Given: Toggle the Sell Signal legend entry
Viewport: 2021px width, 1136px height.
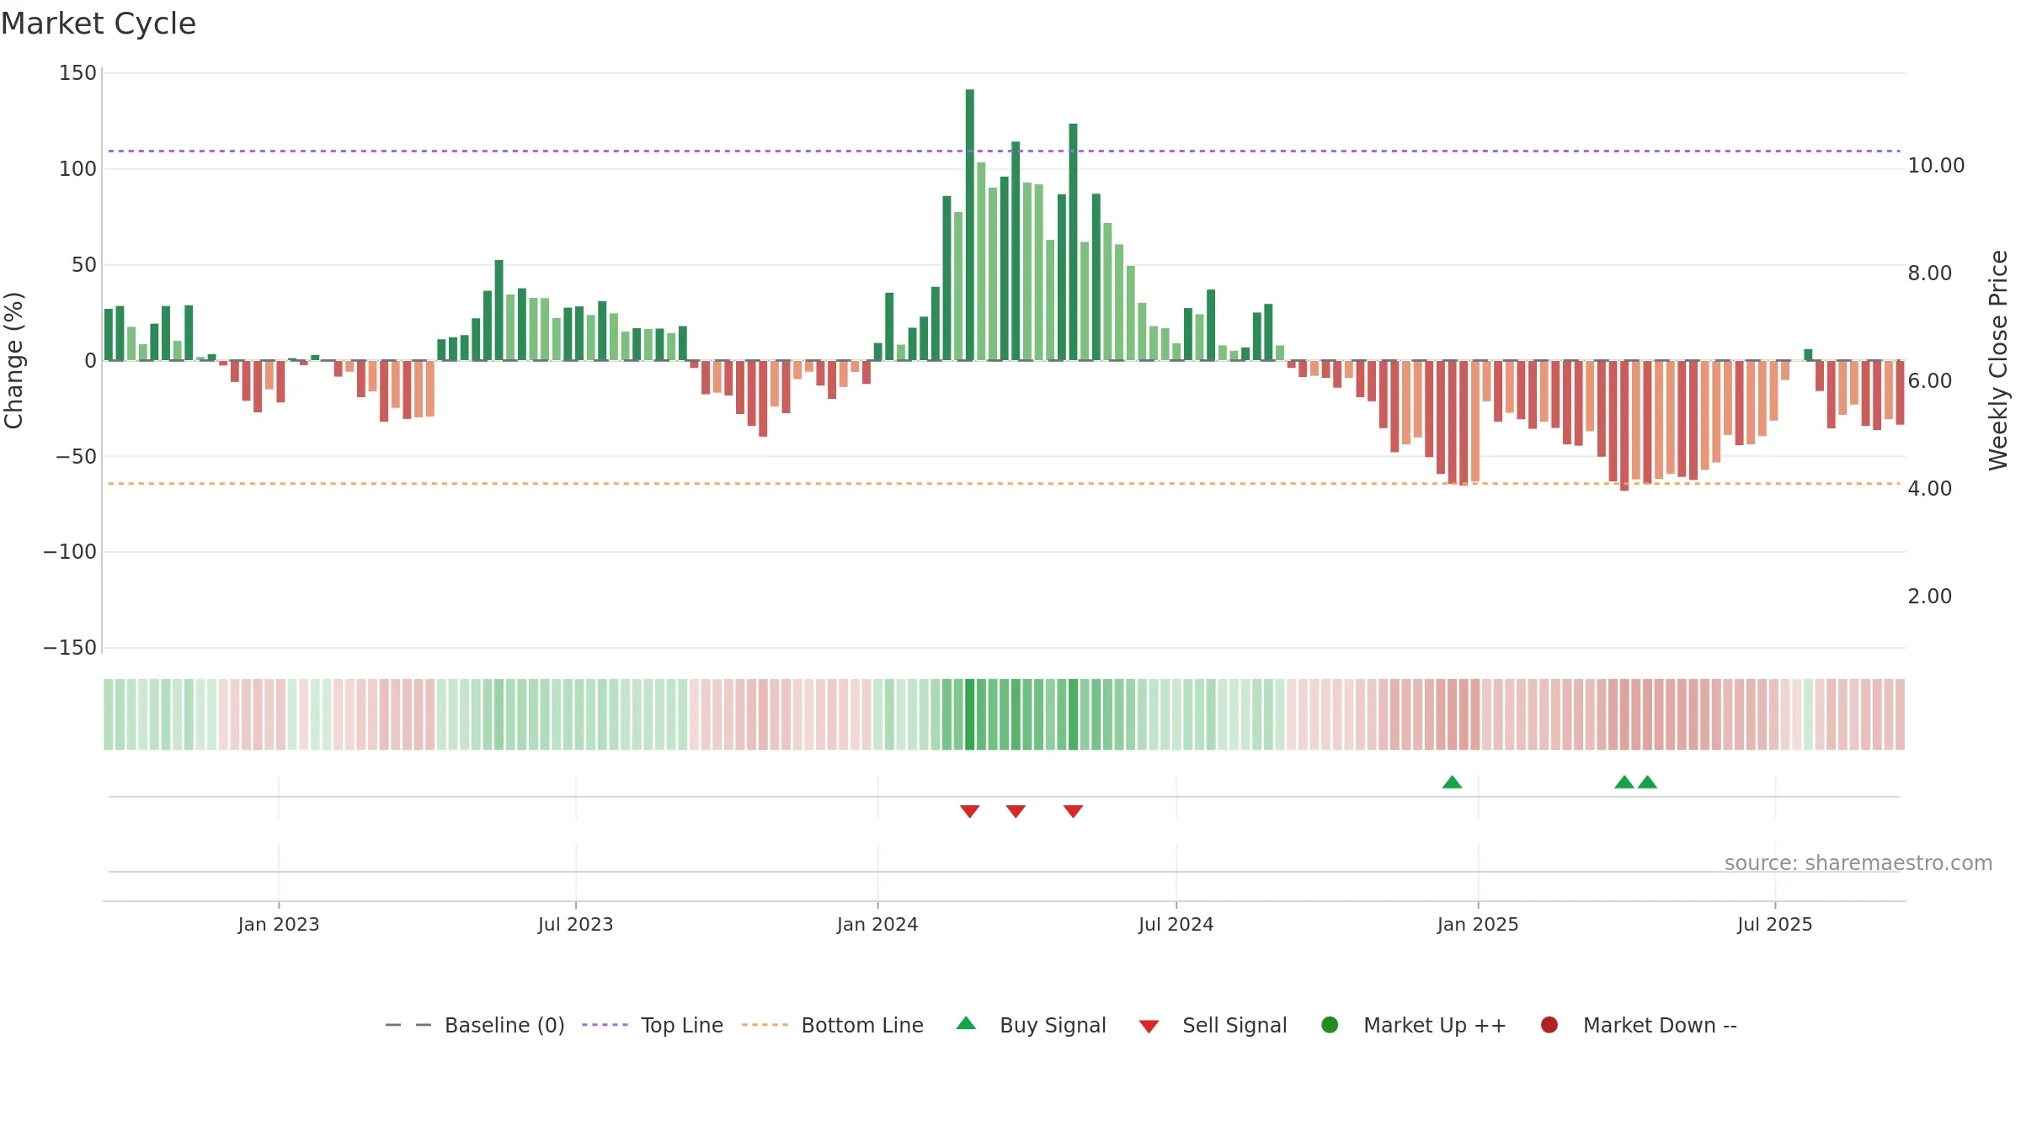Looking at the screenshot, I should (x=1213, y=1025).
